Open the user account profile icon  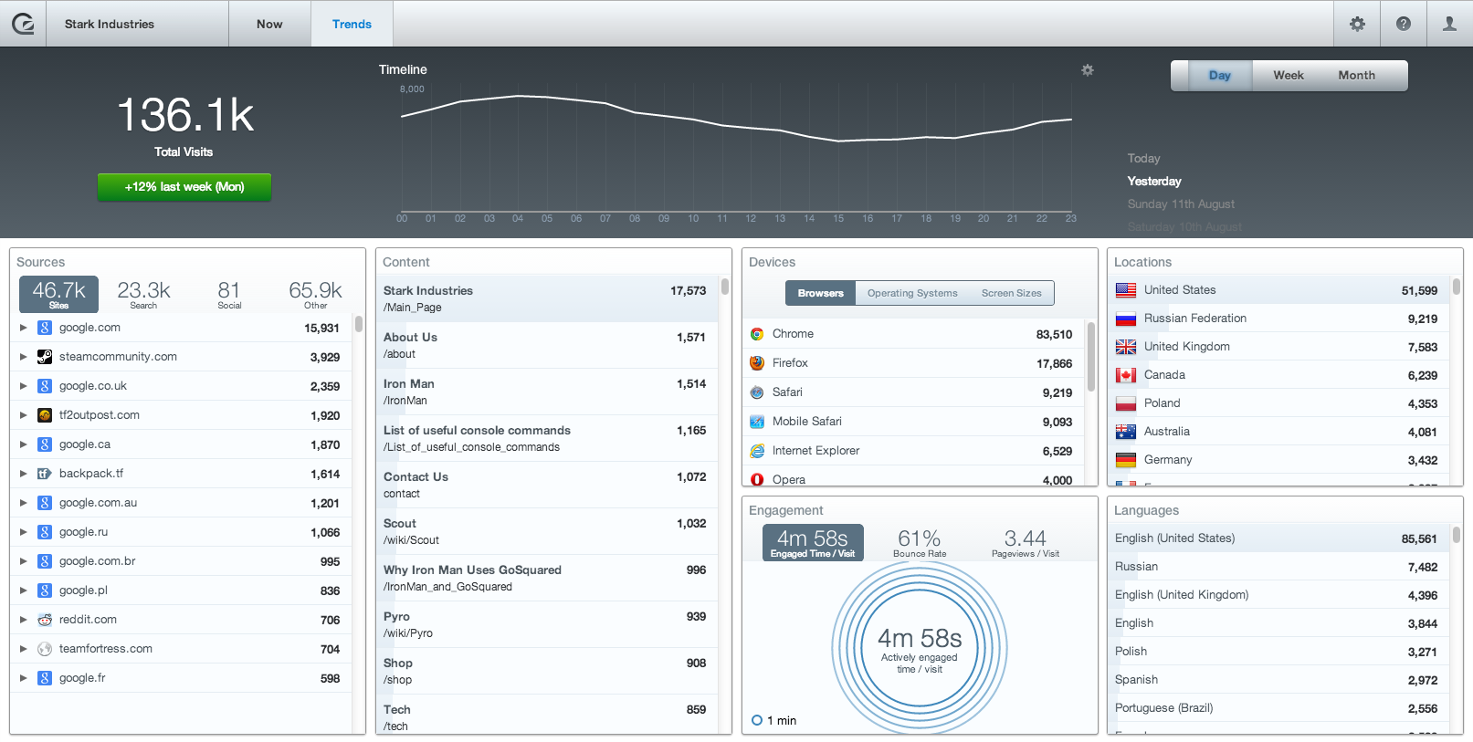(x=1449, y=24)
